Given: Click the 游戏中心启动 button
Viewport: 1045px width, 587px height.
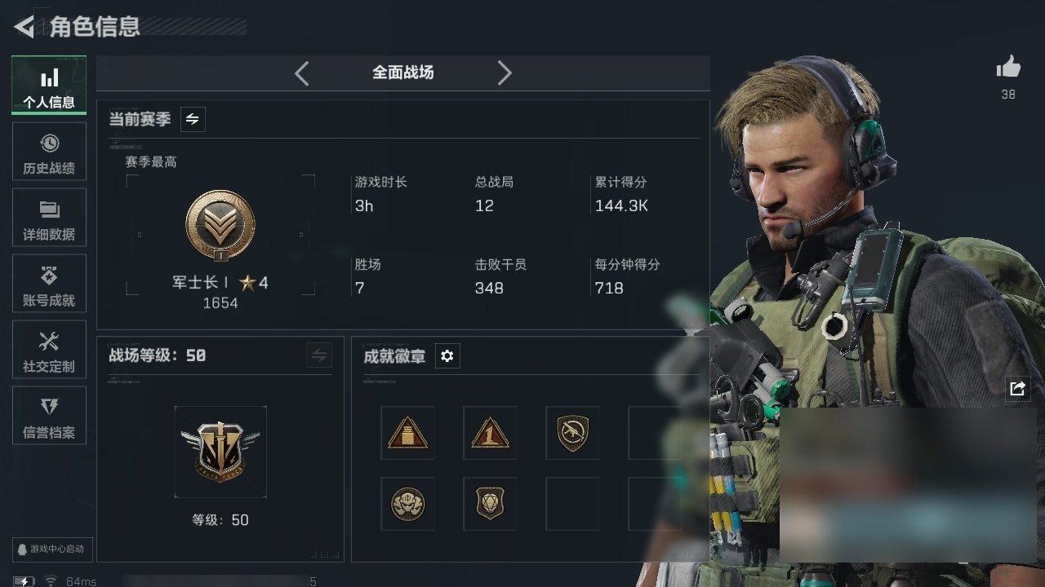Looking at the screenshot, I should [50, 549].
